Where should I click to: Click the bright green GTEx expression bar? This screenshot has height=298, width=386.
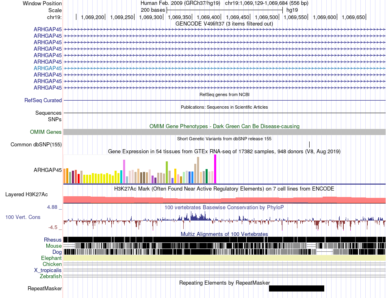pyautogui.click(x=167, y=172)
